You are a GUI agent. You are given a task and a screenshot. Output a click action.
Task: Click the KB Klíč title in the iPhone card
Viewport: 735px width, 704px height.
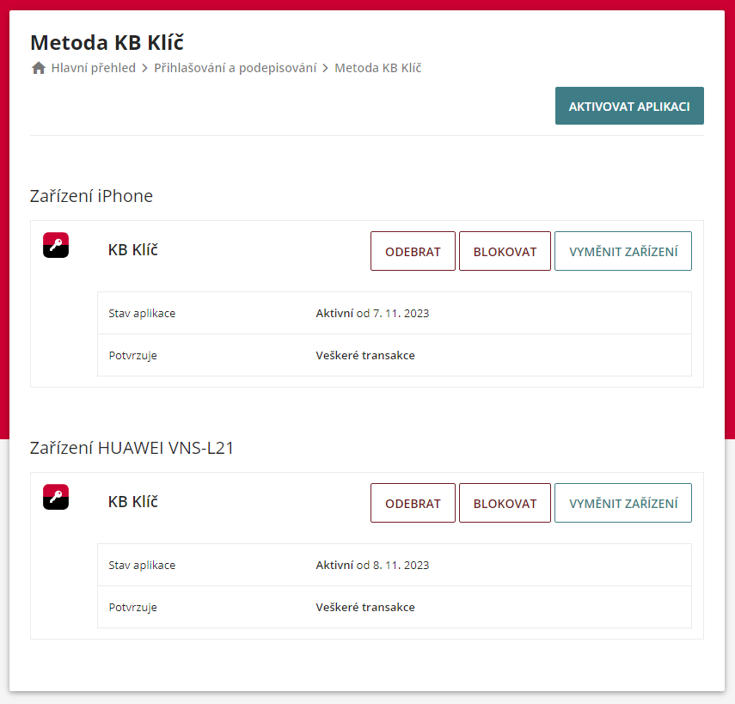[x=132, y=250]
